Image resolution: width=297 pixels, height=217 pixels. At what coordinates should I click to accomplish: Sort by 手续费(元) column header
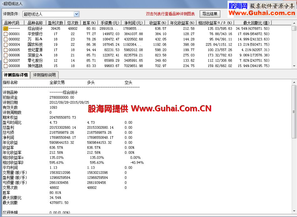click(110, 23)
